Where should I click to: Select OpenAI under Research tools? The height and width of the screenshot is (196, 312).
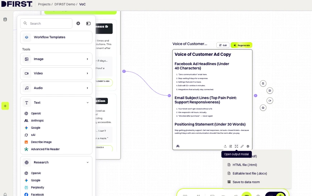point(36,173)
